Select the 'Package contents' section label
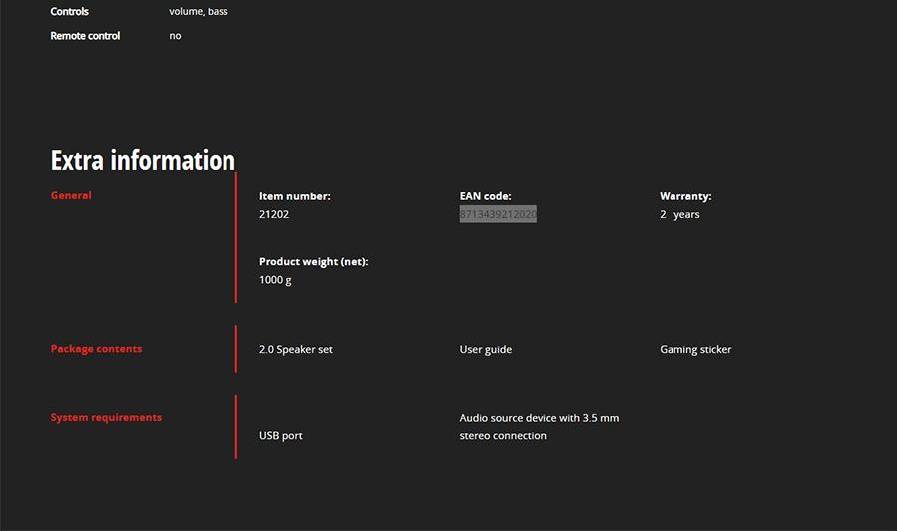This screenshot has width=897, height=531. coord(96,349)
